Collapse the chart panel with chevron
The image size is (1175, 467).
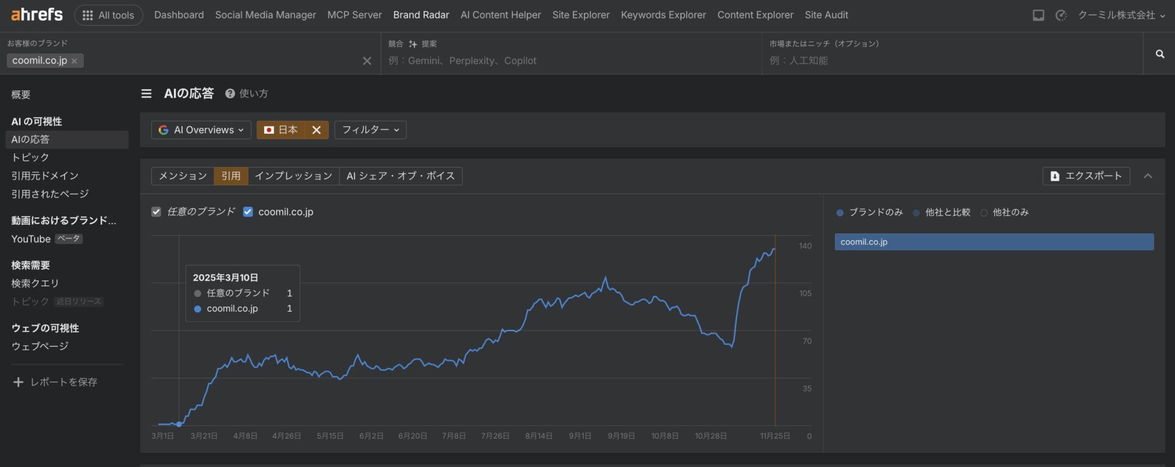point(1147,176)
